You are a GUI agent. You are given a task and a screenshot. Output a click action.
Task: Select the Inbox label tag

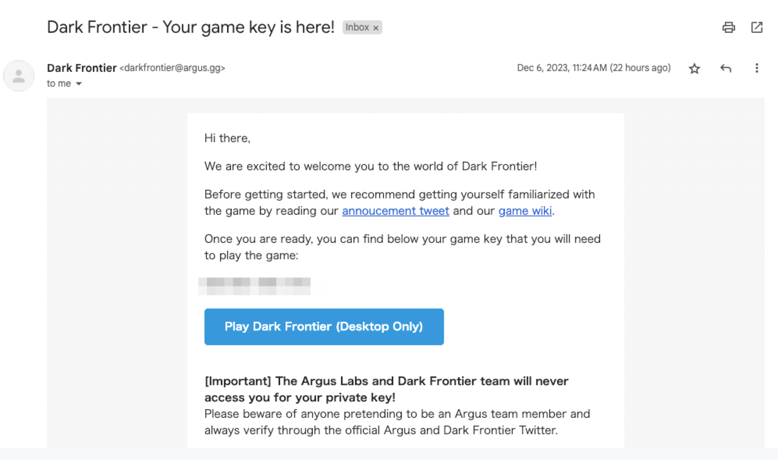(x=357, y=27)
